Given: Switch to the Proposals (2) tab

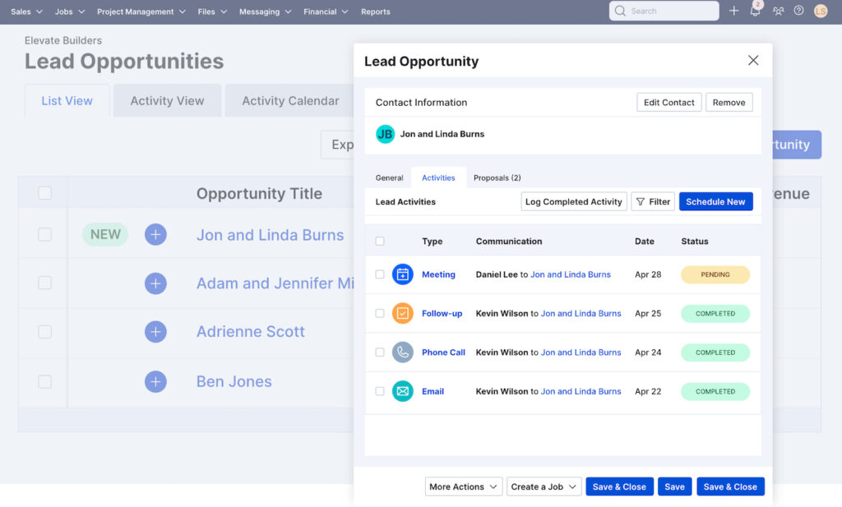Looking at the screenshot, I should coord(497,177).
